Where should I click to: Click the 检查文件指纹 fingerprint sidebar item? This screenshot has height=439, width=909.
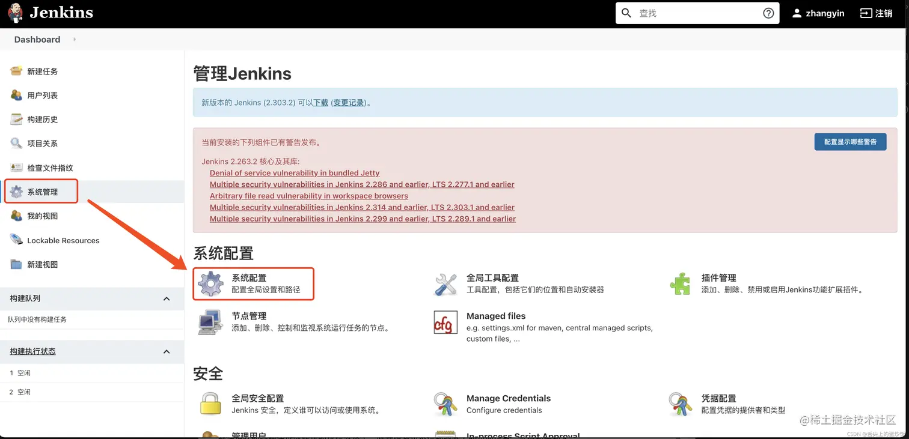[x=47, y=168]
